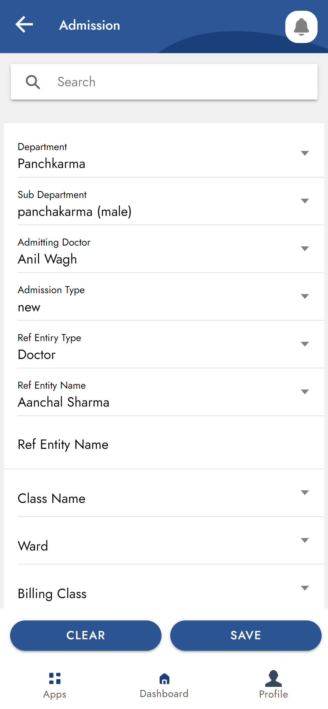Tap the back arrow icon
This screenshot has height=709, width=328.
(24, 25)
